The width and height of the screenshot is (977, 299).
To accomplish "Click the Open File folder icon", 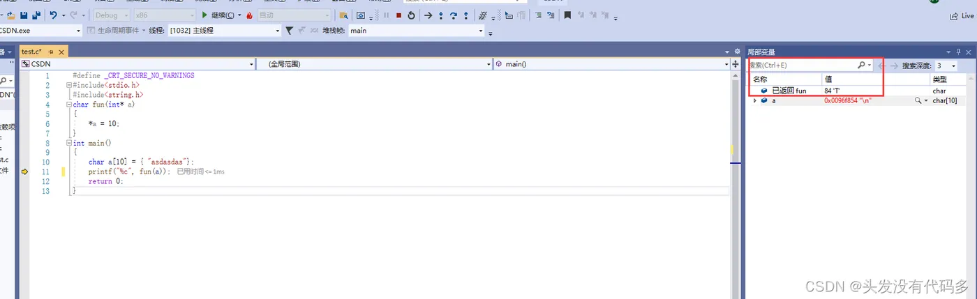I will point(10,15).
